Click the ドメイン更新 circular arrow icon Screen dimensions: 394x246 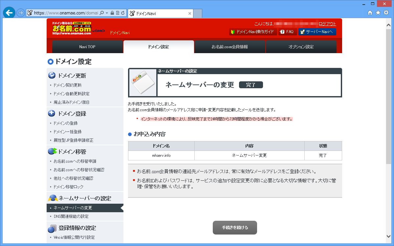52,75
